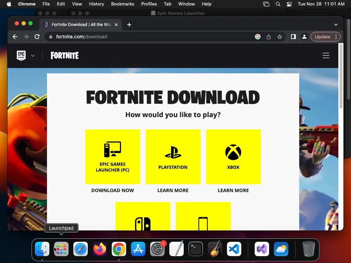Open the App Store from the Dock
Screen dimensions: 351x263
click(138, 249)
